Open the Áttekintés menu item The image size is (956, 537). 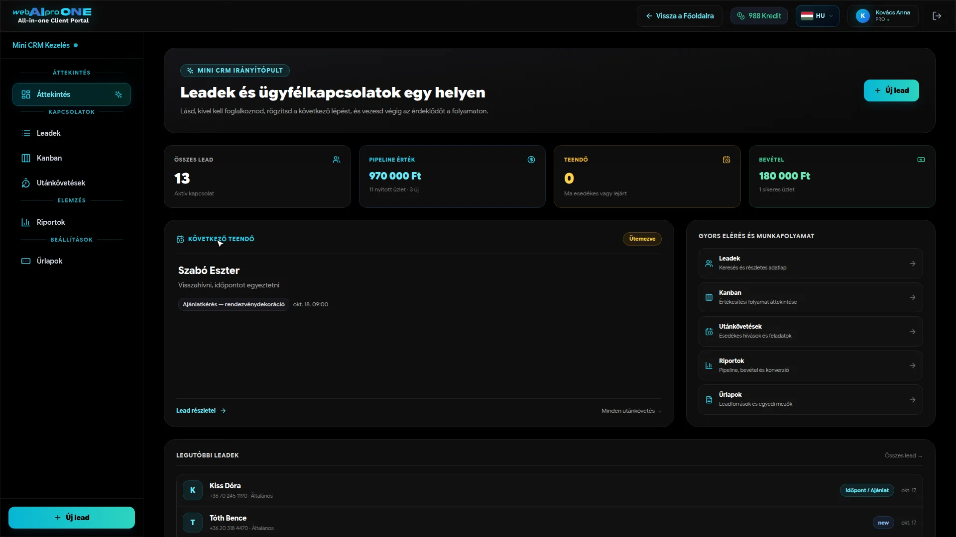point(72,94)
